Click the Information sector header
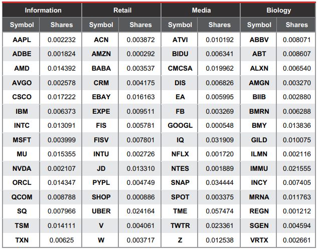Screen dimensions: 318x250 click(x=42, y=10)
